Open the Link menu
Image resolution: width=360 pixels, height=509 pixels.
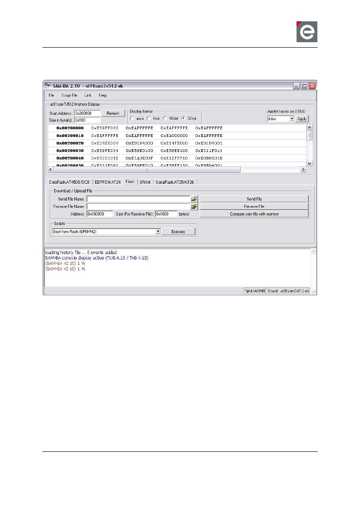point(88,95)
